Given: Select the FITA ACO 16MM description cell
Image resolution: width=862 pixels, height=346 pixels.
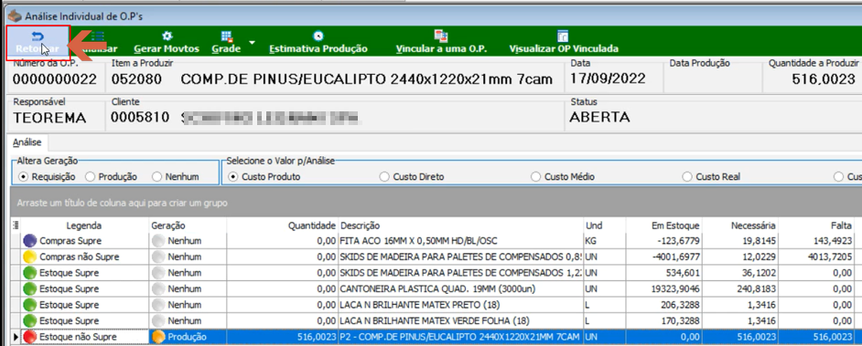Looking at the screenshot, I should click(x=460, y=240).
